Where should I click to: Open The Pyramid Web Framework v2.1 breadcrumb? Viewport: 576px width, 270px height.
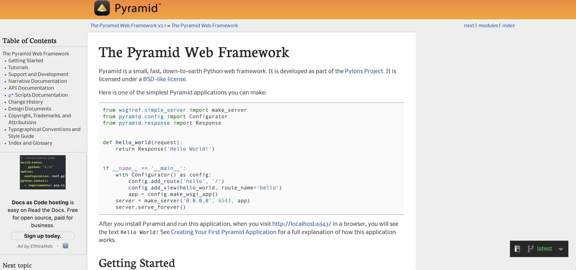(128, 26)
